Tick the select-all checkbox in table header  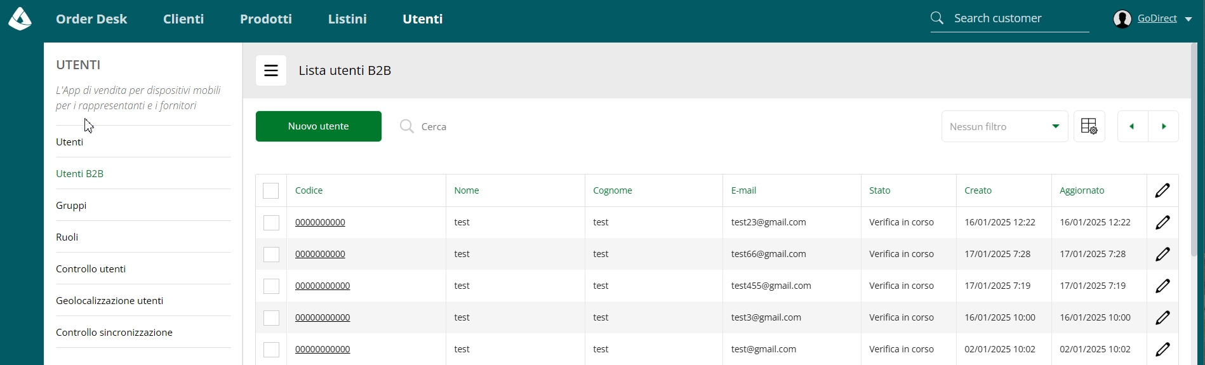(271, 190)
